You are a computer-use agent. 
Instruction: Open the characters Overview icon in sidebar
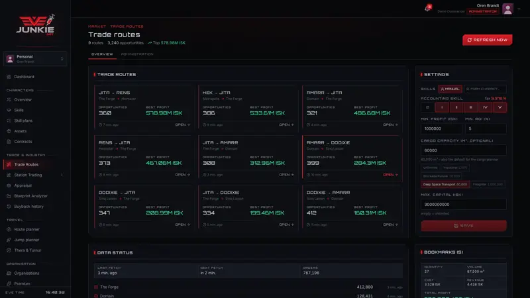click(x=9, y=100)
